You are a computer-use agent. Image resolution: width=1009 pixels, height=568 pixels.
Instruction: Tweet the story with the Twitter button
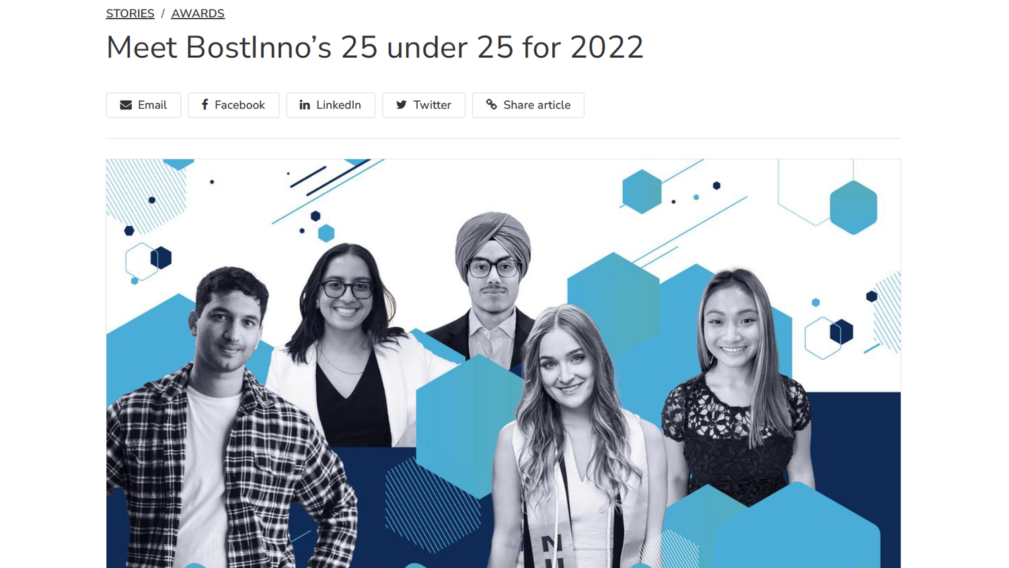click(x=424, y=105)
